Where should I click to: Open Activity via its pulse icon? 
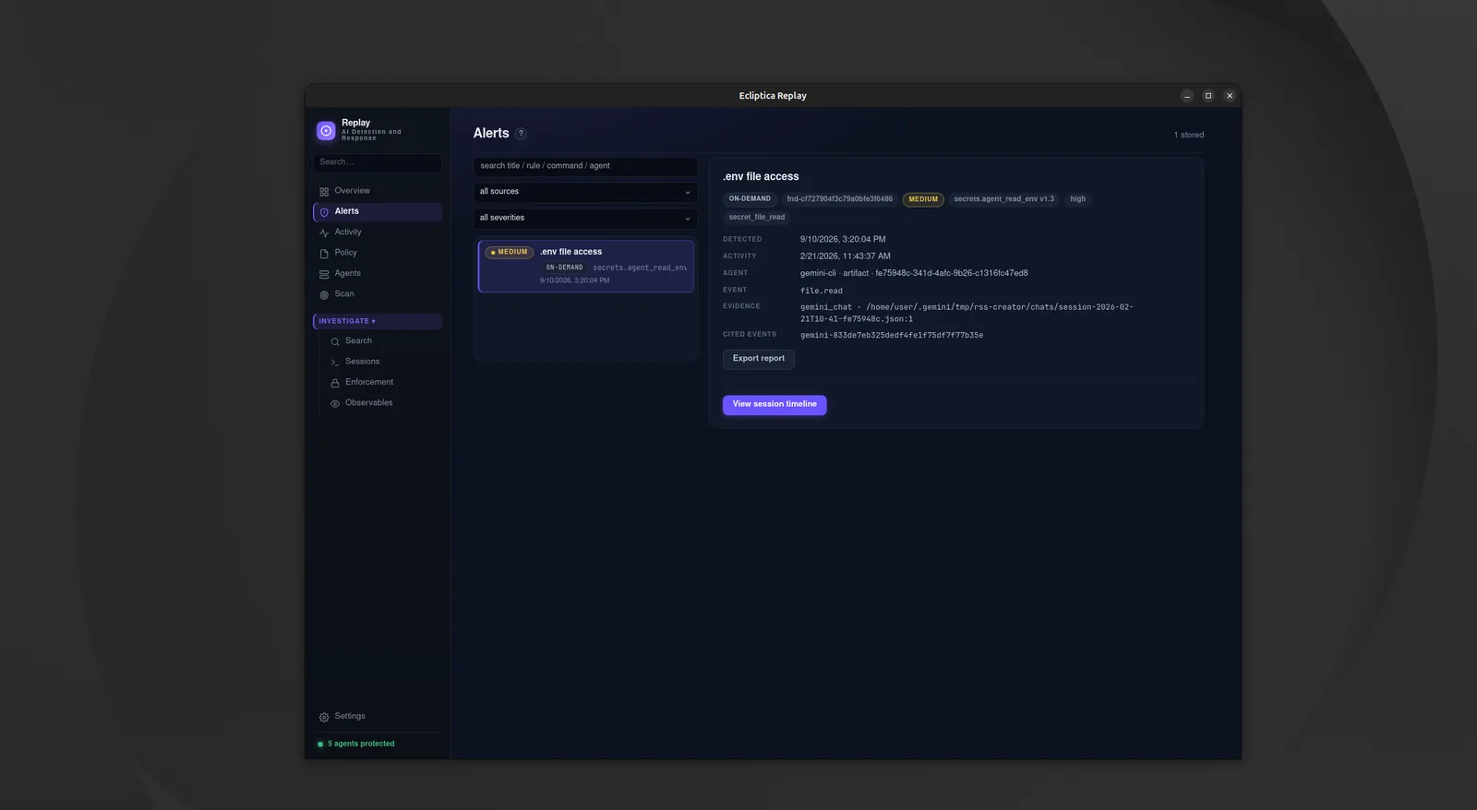click(x=324, y=233)
